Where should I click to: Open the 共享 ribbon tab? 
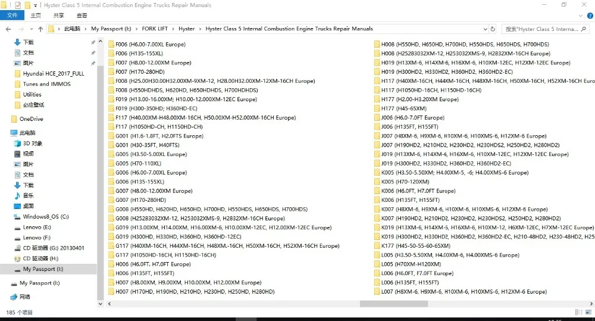point(58,15)
